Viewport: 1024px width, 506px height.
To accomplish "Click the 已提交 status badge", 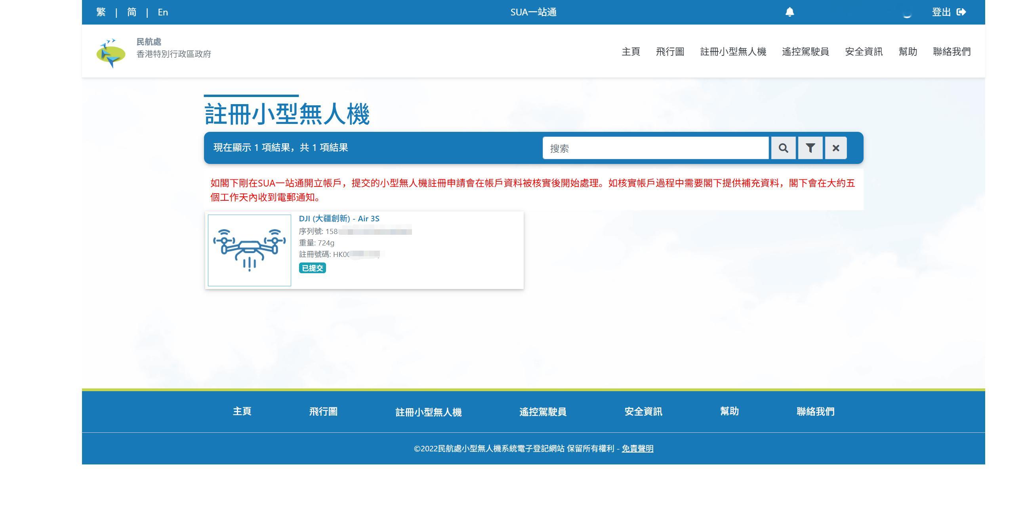I will [312, 268].
